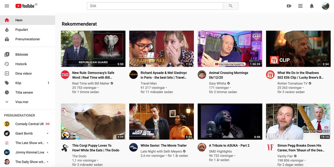Image resolution: width=334 pixels, height=167 pixels.
Task: Open the hamburger guide menu
Action: click(x=7, y=6)
